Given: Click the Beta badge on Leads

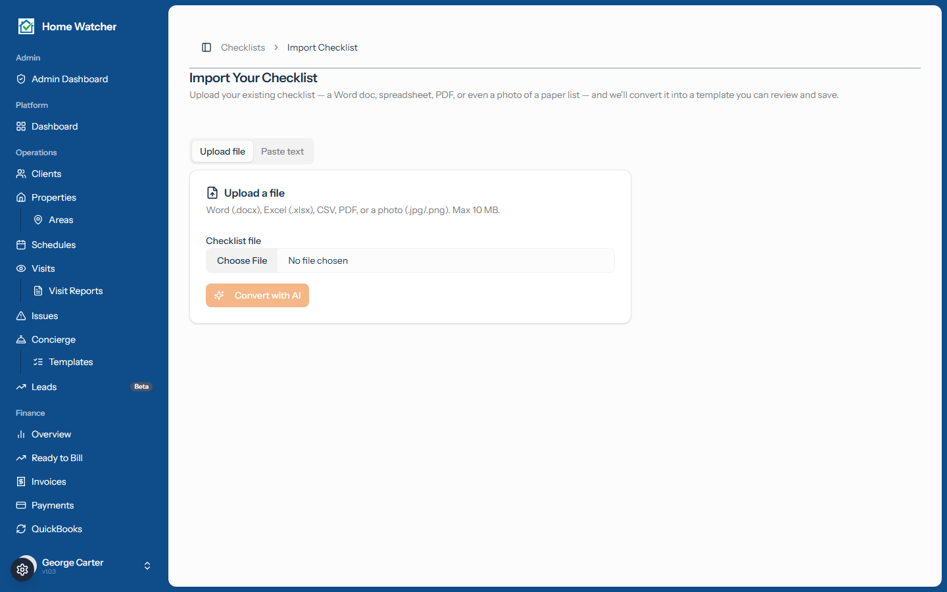Looking at the screenshot, I should point(141,387).
